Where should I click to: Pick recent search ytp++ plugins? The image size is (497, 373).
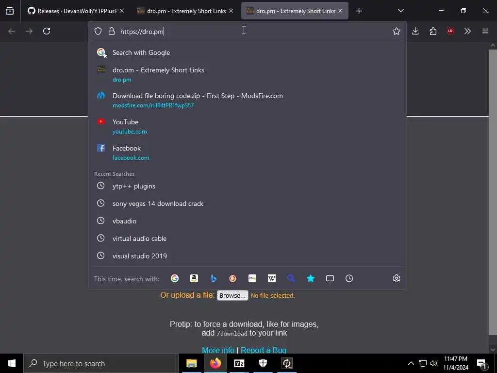tap(247, 186)
